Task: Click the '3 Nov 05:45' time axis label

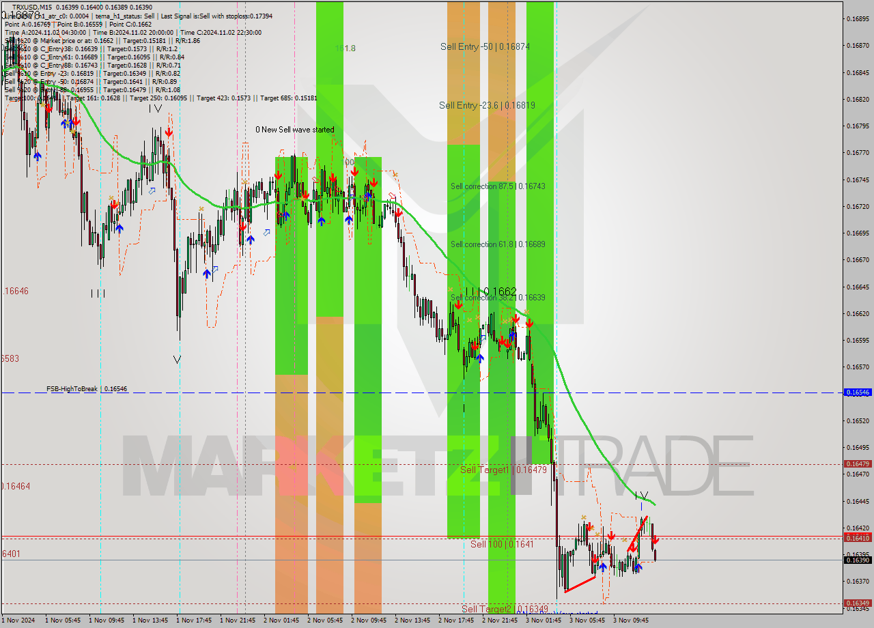Action: [x=587, y=620]
